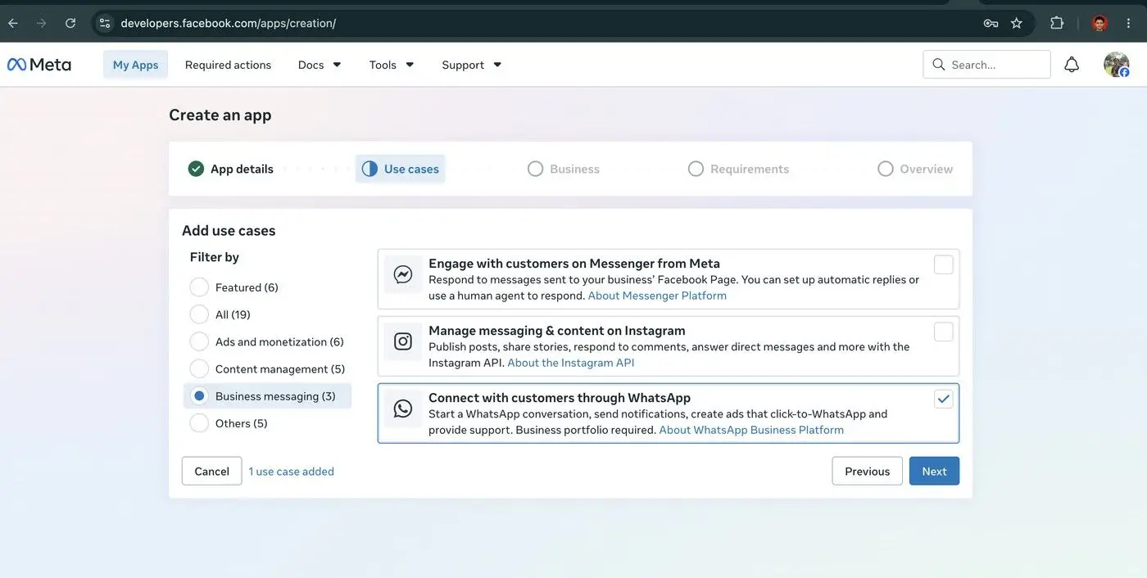Click the Next button
The image size is (1147, 578).
point(934,471)
